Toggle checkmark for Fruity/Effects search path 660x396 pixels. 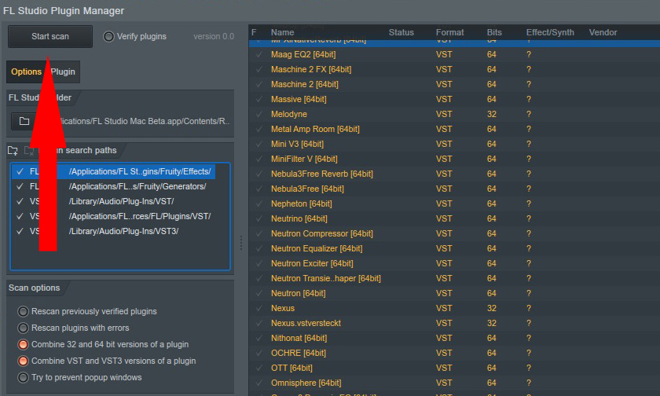tap(20, 171)
